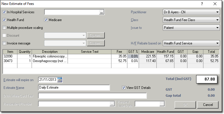Image resolution: width=224 pixels, height=114 pixels.
Task: Open the calendar picker for expiry date
Action: (60, 80)
